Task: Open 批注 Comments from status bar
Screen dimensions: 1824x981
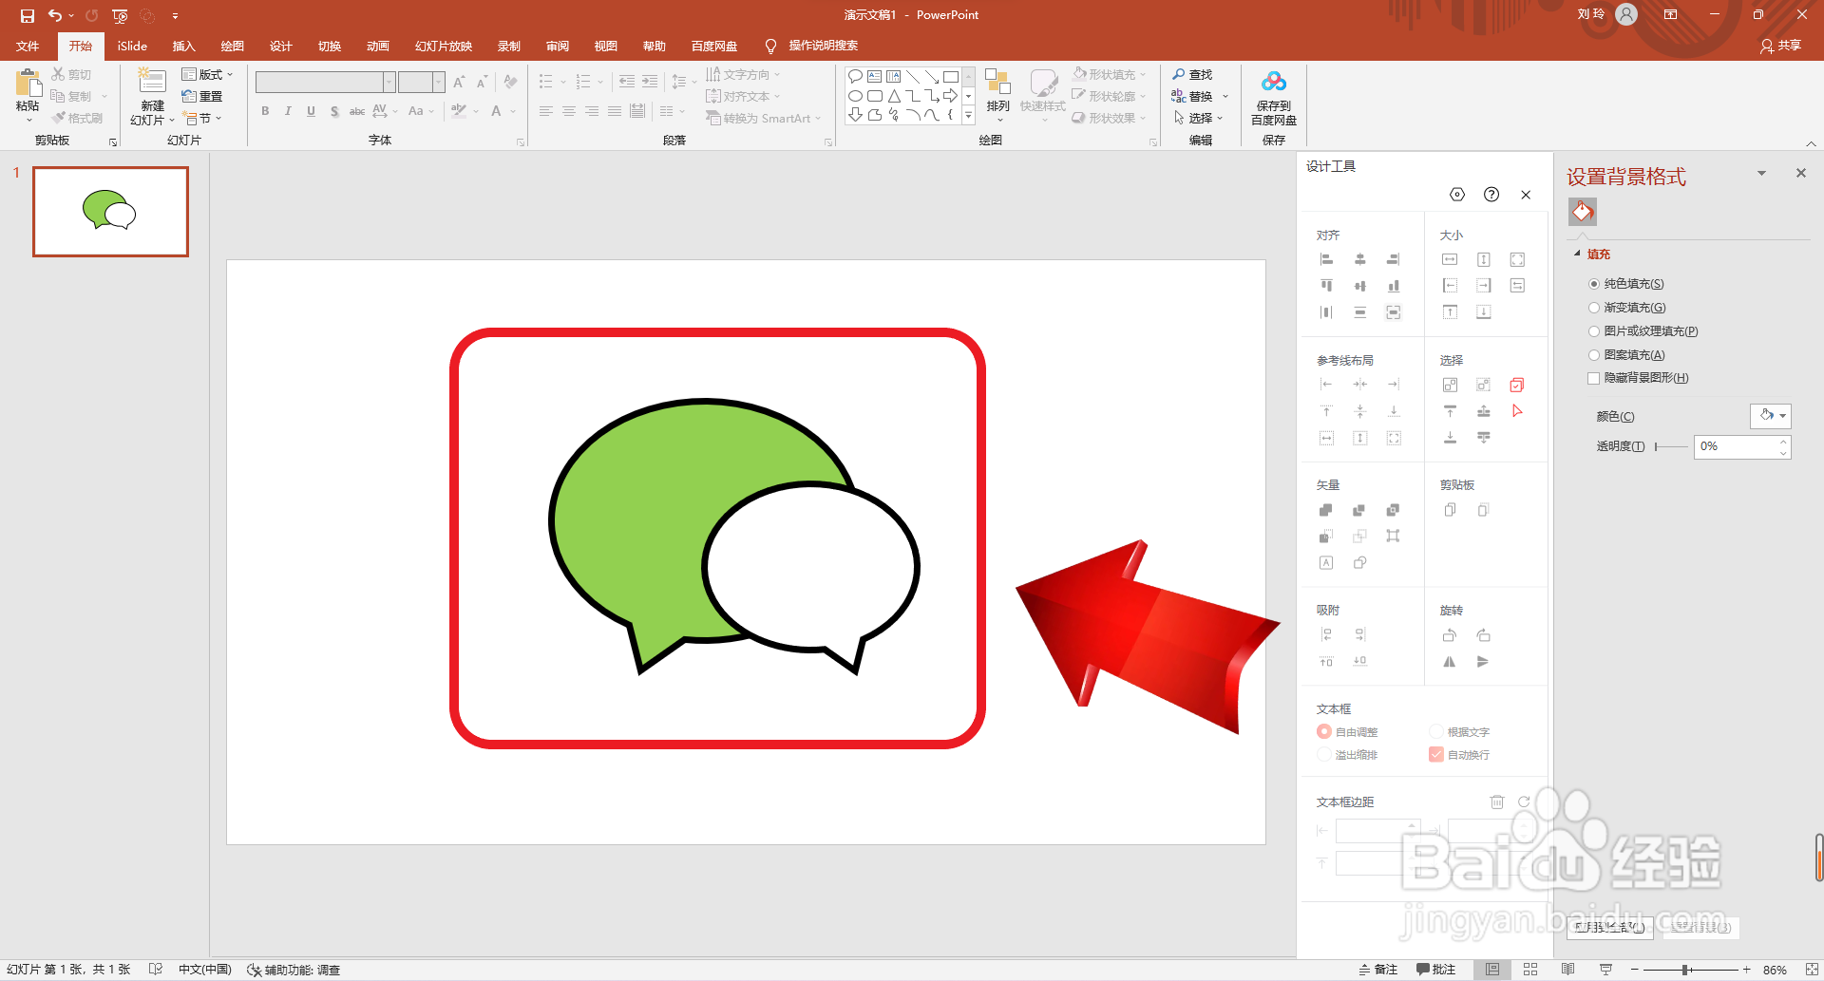Action: tap(1435, 970)
